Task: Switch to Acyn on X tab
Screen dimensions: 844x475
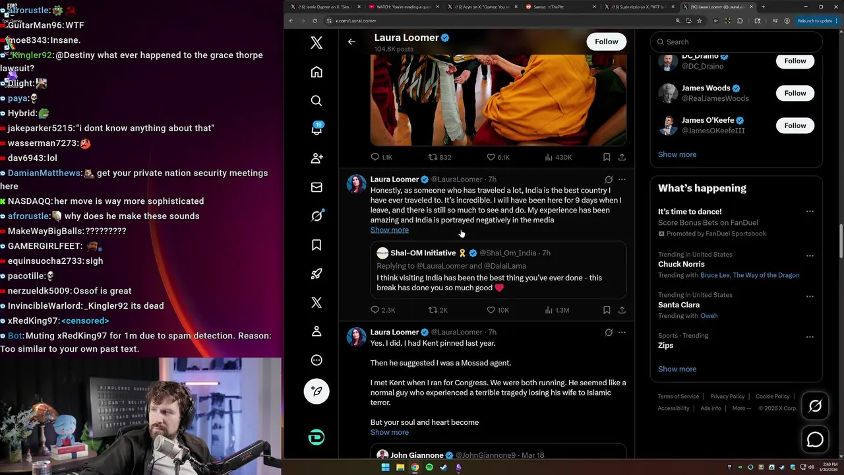Action: [x=481, y=7]
